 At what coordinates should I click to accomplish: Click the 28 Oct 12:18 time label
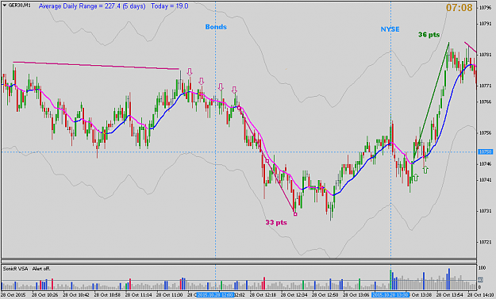tap(263, 295)
